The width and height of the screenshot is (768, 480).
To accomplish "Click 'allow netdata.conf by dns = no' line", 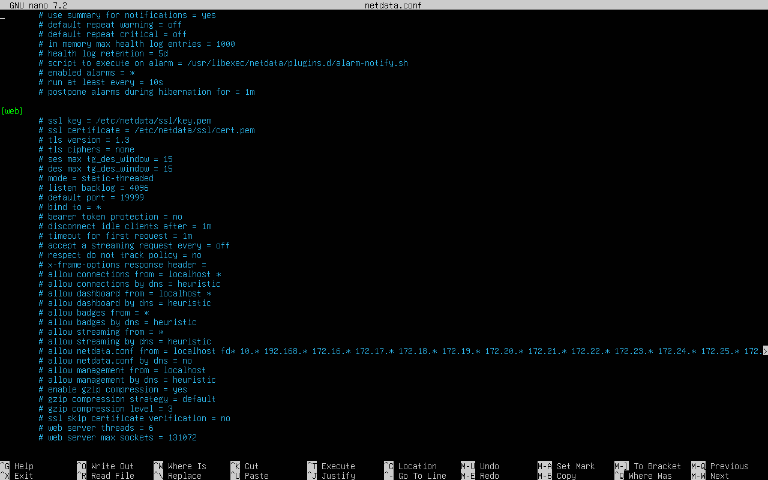I will [x=115, y=361].
